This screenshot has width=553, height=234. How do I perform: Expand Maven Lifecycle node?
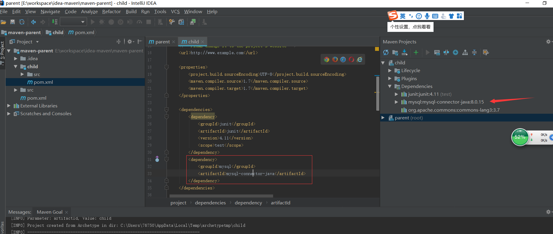coord(390,71)
